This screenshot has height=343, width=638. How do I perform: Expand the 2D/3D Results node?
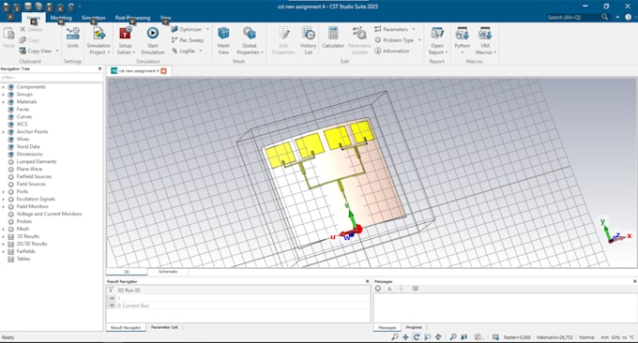(3, 244)
